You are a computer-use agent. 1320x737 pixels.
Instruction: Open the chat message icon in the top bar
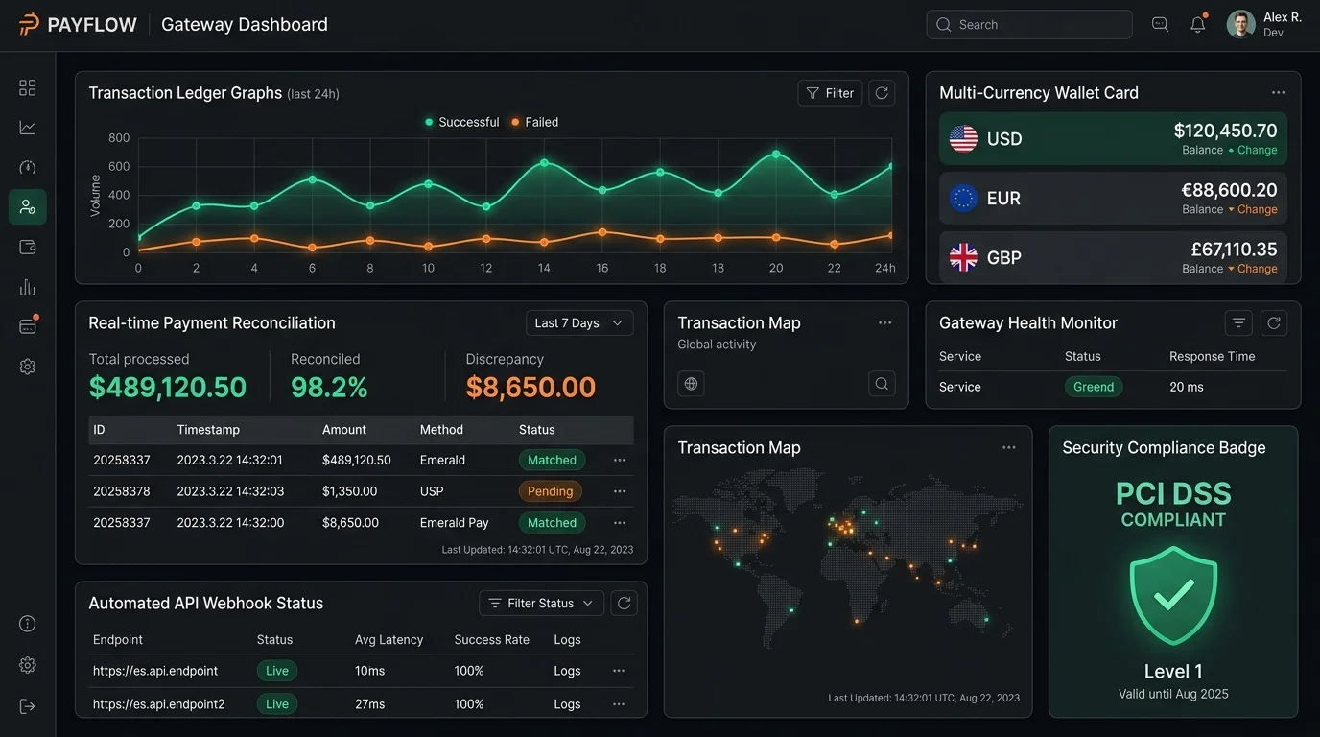click(x=1160, y=25)
